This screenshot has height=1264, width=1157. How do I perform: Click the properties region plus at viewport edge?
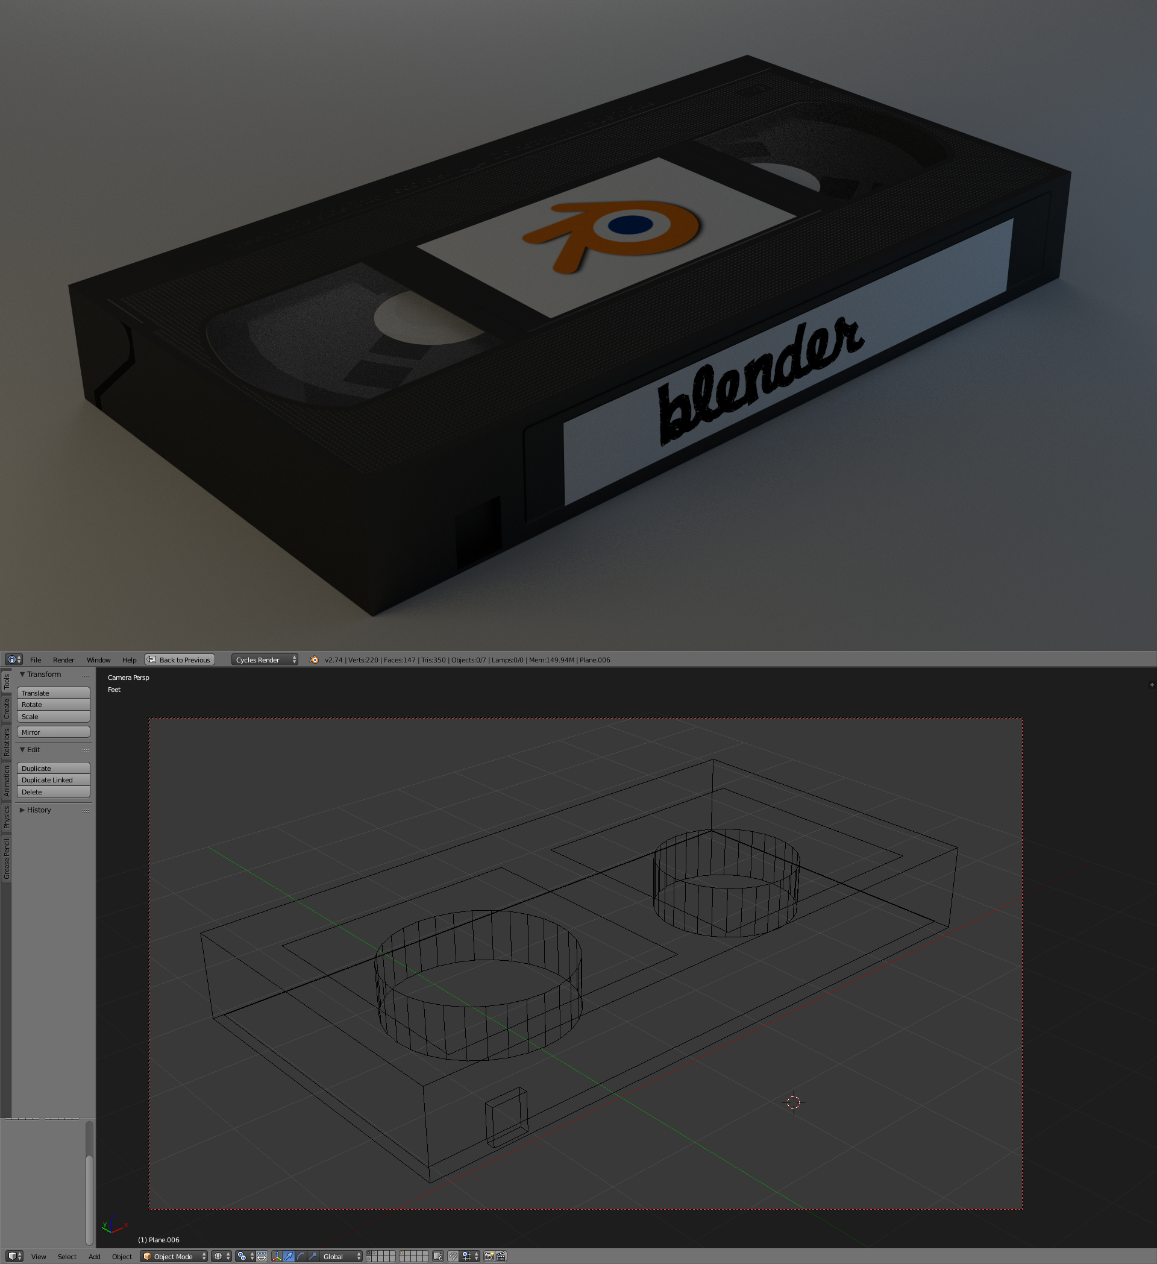coord(1152,685)
